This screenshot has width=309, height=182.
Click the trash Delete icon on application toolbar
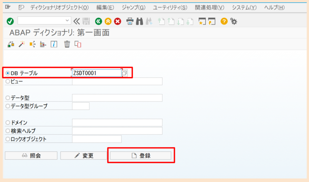click(x=67, y=44)
